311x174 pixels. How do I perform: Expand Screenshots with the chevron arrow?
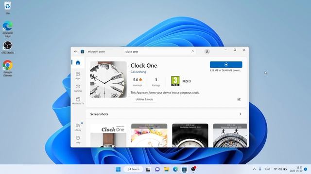(240, 114)
